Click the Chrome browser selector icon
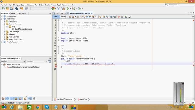The height and width of the screenshot is (110, 195). pos(53,9)
